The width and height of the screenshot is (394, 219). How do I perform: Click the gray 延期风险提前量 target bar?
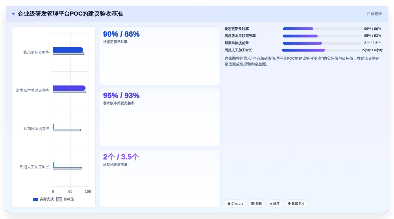(x=67, y=130)
